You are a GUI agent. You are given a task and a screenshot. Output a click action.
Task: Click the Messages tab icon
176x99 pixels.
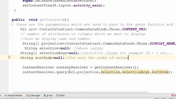point(28,95)
